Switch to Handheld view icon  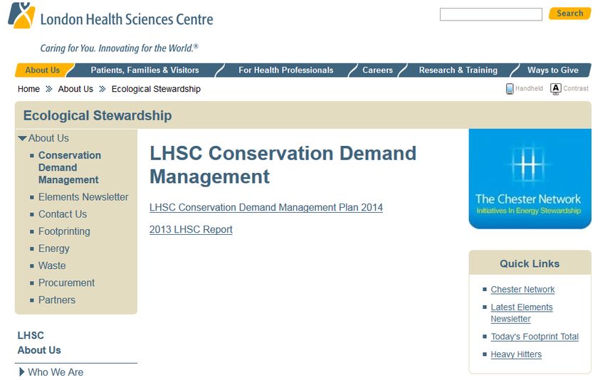pyautogui.click(x=510, y=89)
